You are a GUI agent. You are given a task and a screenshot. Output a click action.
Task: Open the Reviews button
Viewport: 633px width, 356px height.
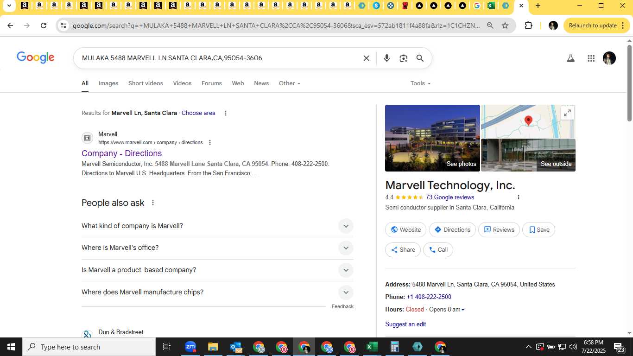(x=499, y=230)
